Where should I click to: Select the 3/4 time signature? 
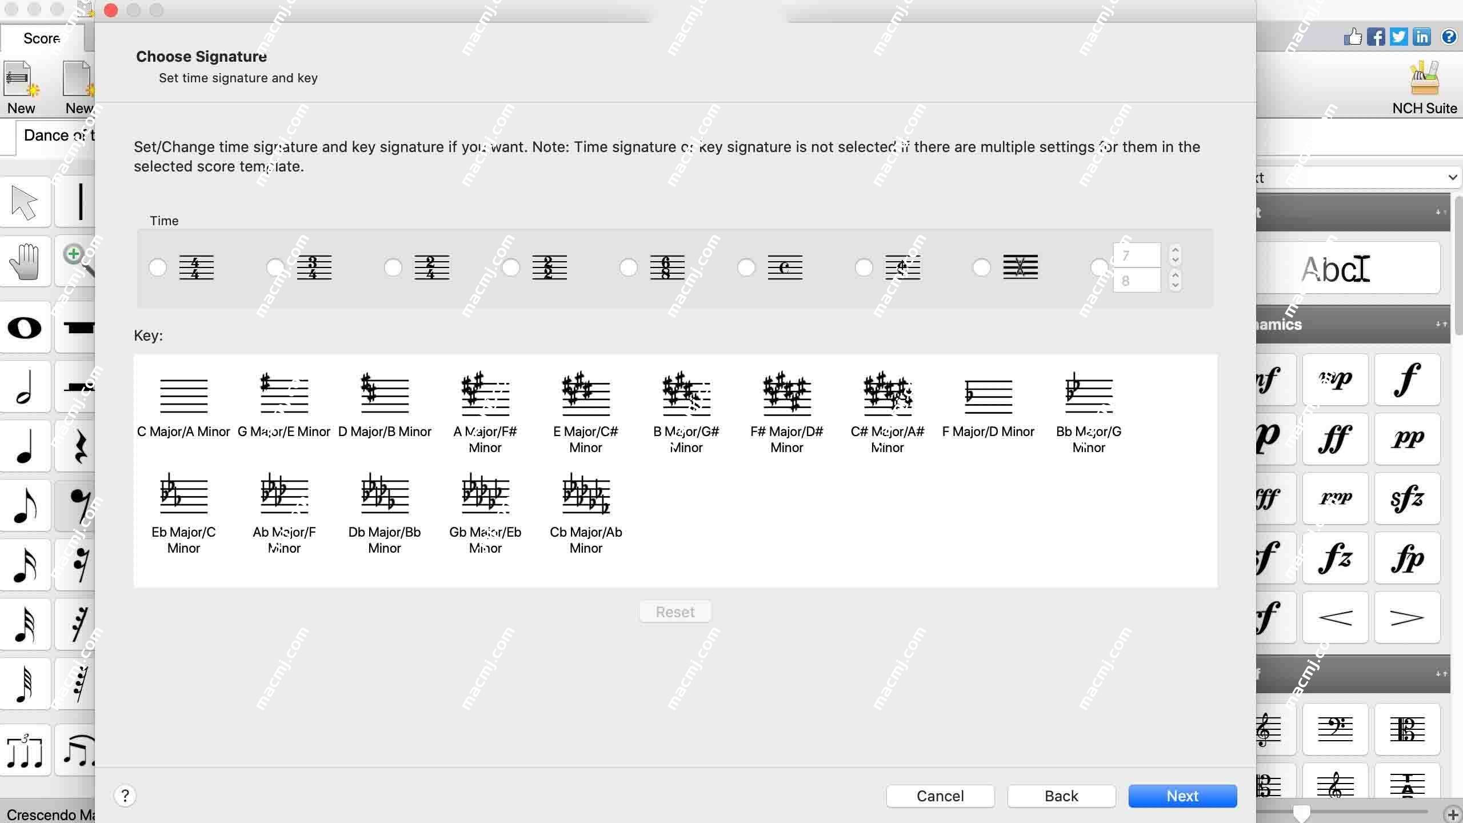(x=275, y=267)
